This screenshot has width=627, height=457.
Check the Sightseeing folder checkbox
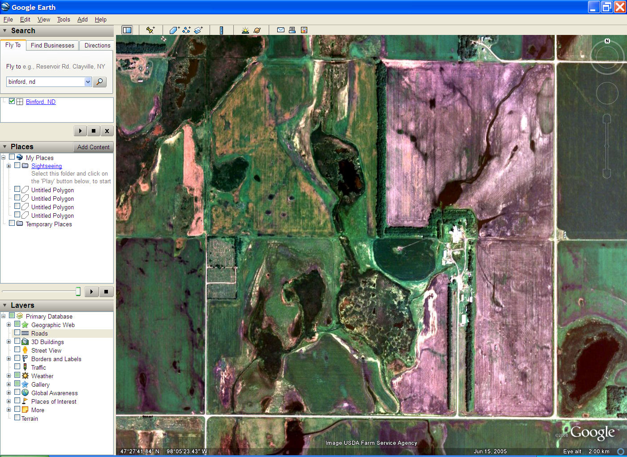tap(17, 165)
